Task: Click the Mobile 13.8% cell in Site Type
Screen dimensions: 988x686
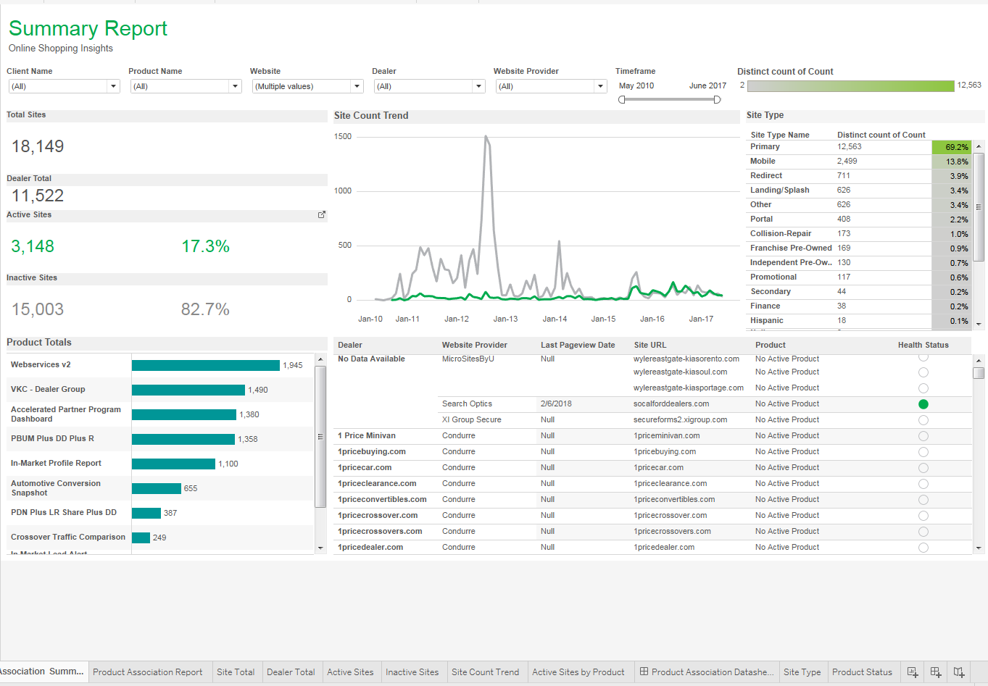Action: point(952,162)
